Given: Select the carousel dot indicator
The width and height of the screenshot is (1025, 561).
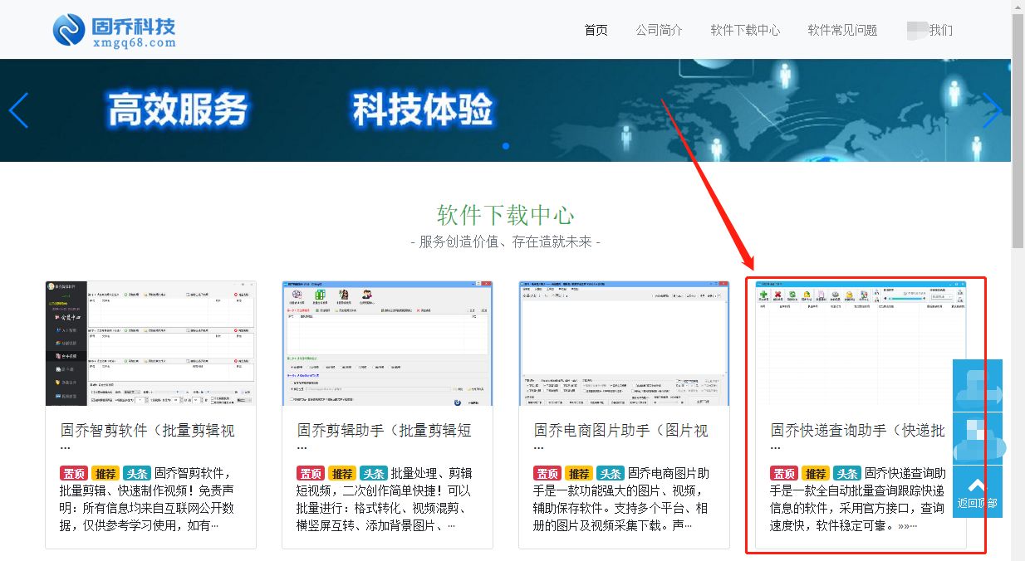Looking at the screenshot, I should 506,146.
